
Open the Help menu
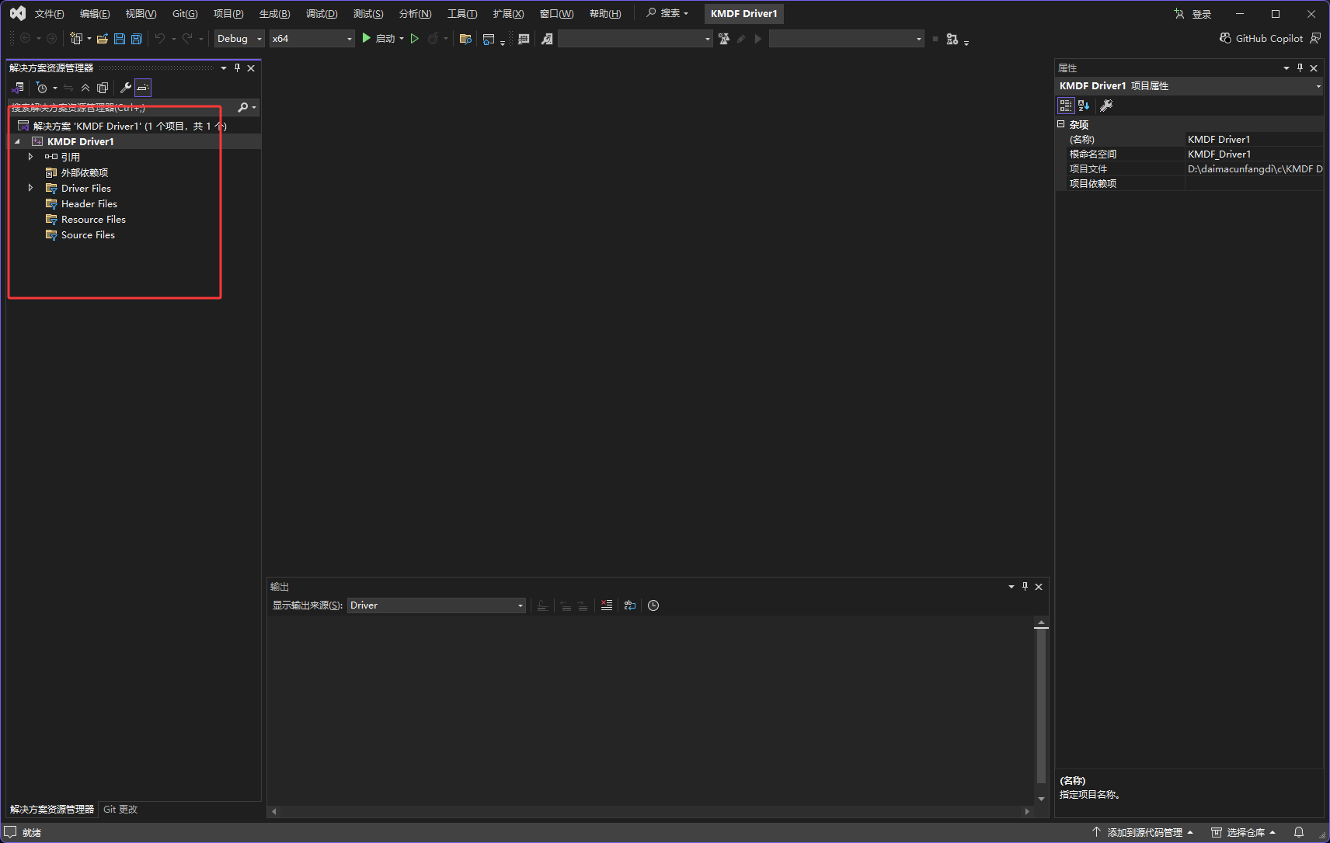point(605,14)
